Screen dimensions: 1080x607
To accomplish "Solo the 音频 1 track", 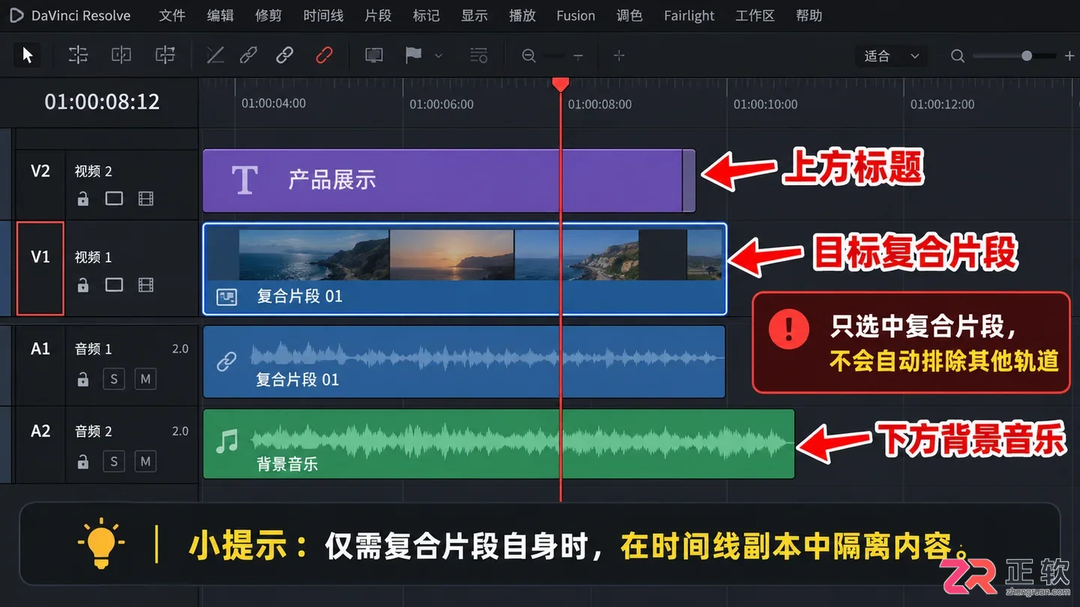I will point(114,379).
